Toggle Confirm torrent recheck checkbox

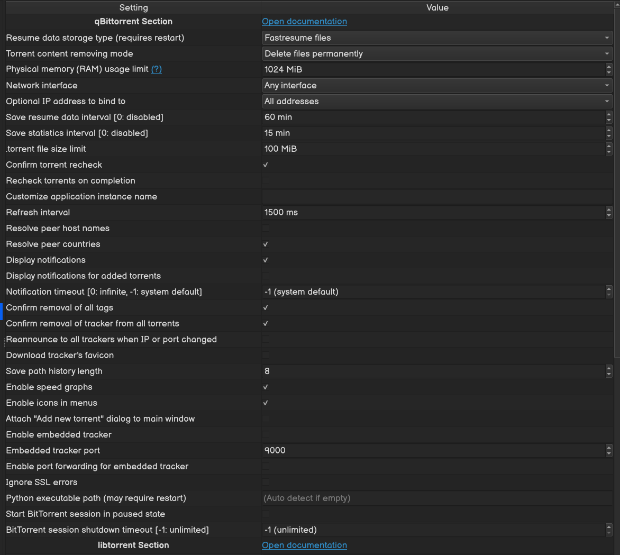[266, 165]
